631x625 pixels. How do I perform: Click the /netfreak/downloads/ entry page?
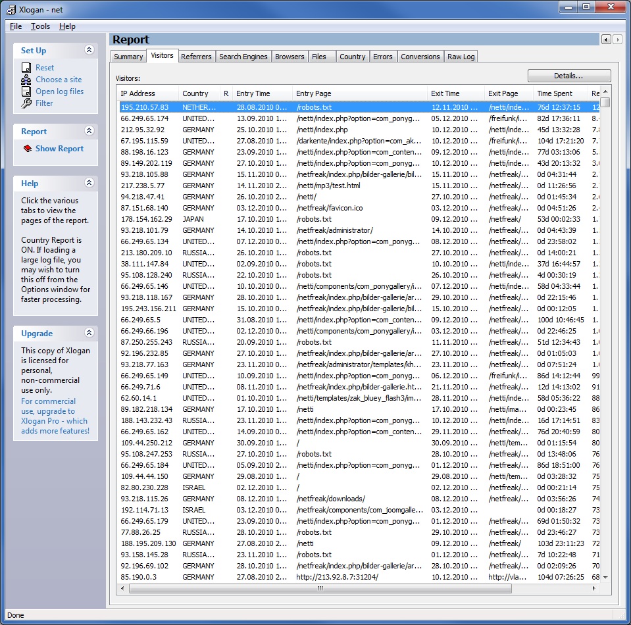(331, 499)
